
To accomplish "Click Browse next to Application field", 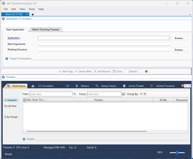I will (x=180, y=38).
